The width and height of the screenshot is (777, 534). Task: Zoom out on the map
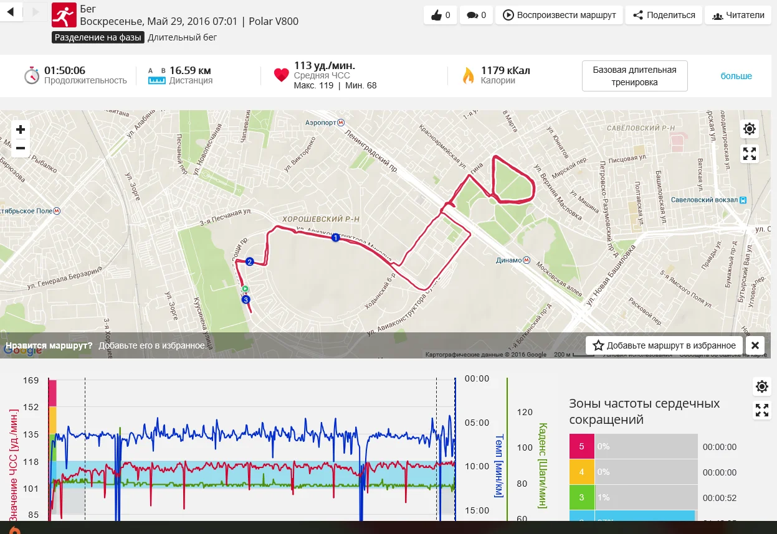click(21, 148)
